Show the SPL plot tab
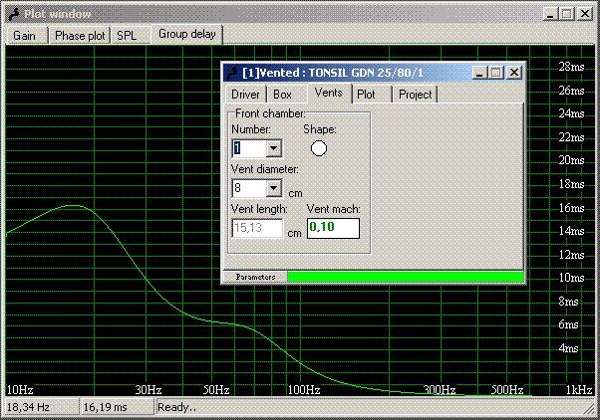This screenshot has height=420, width=600. point(128,35)
